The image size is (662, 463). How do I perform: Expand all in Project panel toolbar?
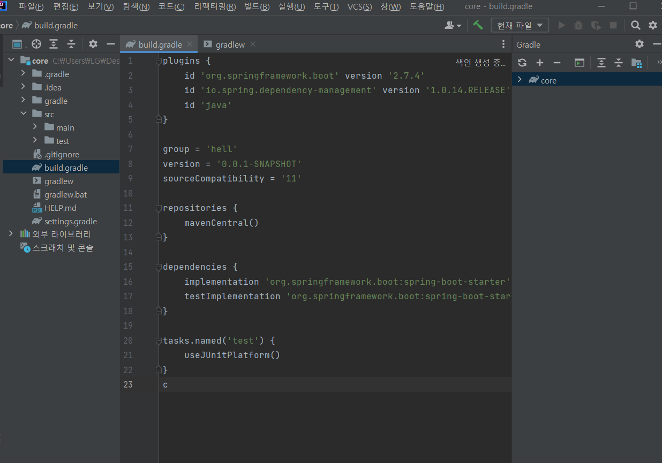[54, 44]
